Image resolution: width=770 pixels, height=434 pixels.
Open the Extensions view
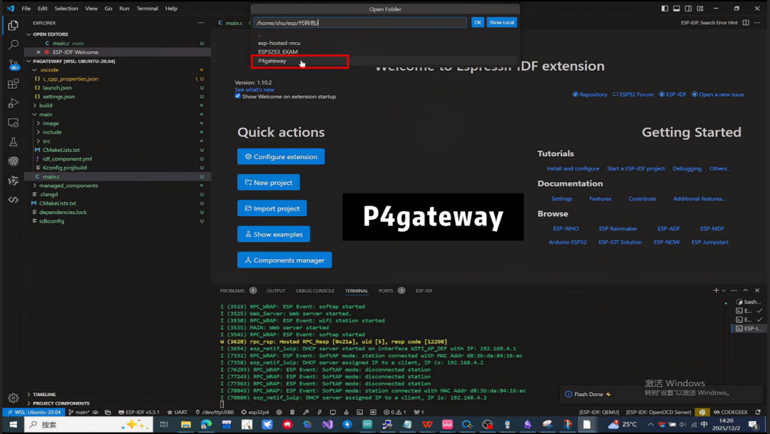(14, 84)
